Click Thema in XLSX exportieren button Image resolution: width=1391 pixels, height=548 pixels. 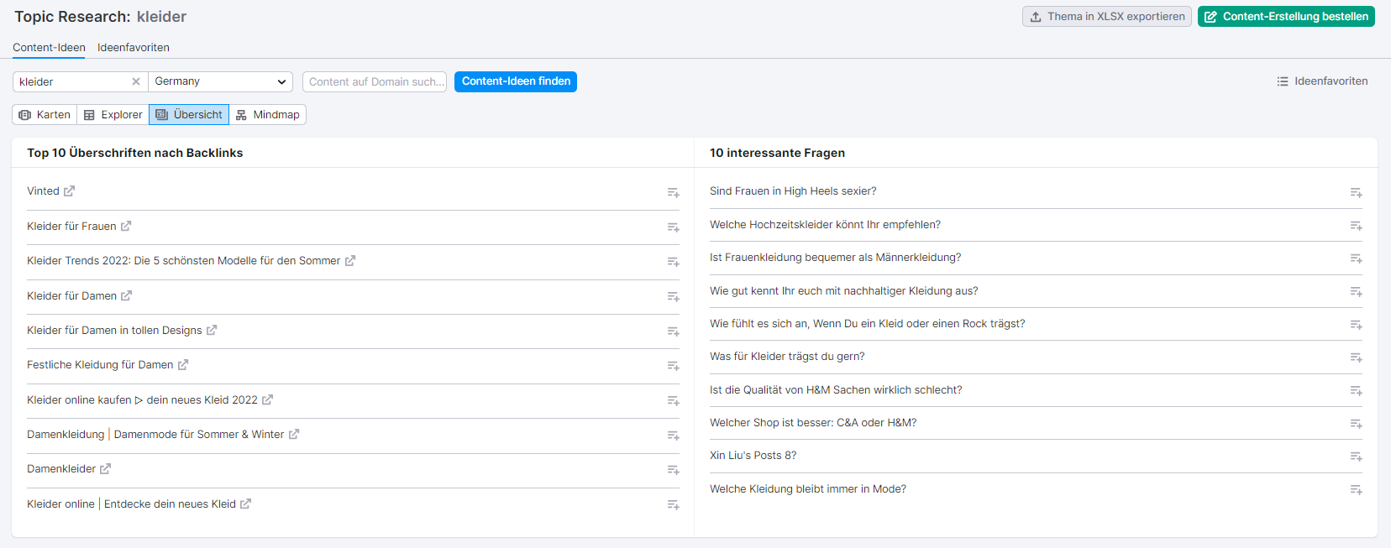1106,17
